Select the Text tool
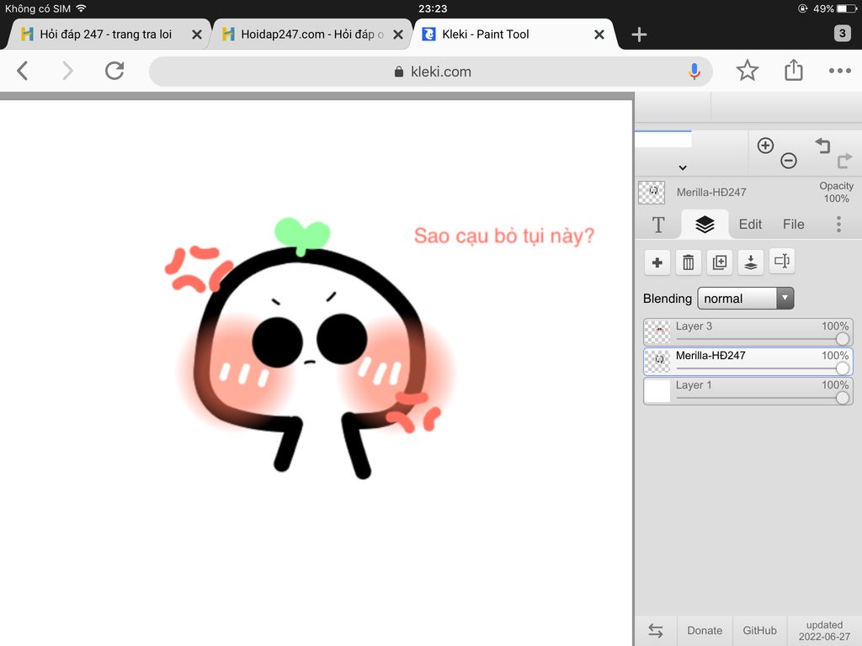 tap(658, 224)
